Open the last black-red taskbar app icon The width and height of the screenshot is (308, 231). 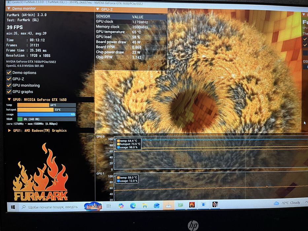coord(215,204)
